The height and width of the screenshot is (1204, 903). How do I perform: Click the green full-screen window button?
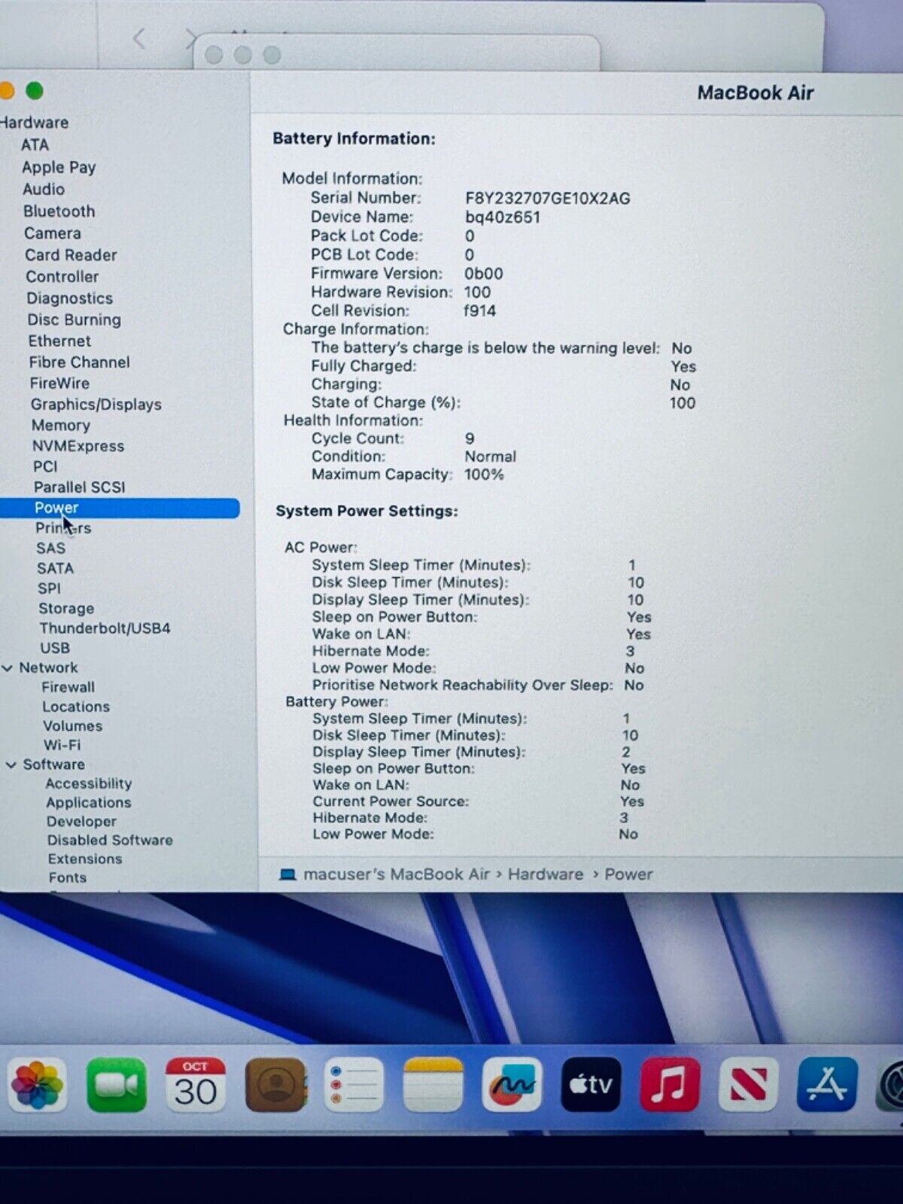pos(35,91)
